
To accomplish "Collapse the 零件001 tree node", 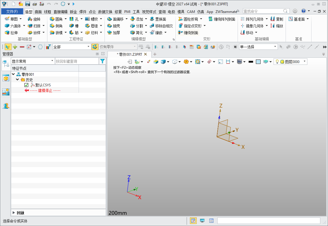I will click(x=13, y=74).
